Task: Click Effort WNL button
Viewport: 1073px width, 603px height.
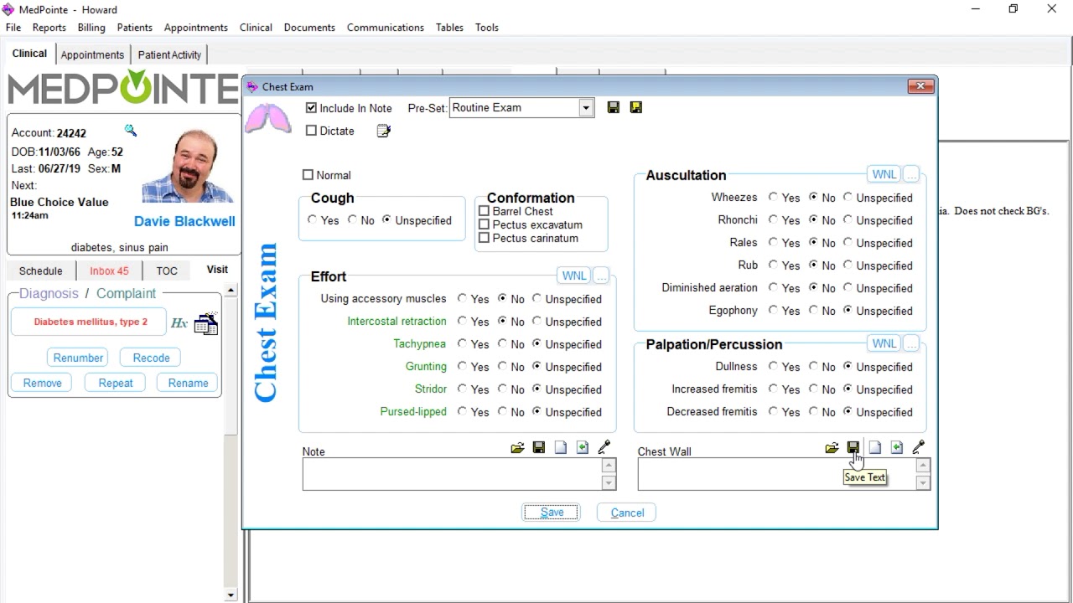Action: (574, 276)
